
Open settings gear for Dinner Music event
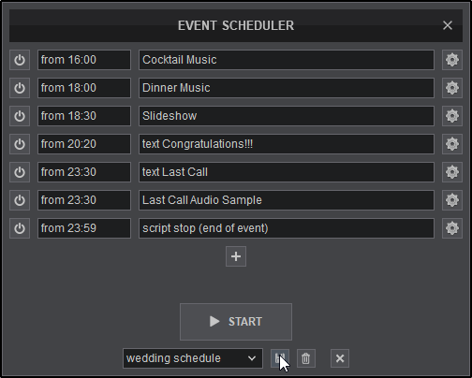(x=452, y=88)
